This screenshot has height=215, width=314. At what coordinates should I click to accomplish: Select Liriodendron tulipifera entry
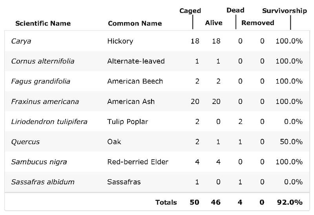pos(49,122)
